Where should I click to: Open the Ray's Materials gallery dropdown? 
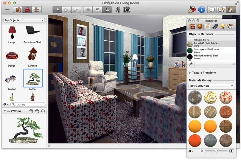211,86
